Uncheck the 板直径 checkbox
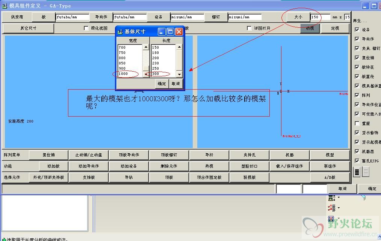381x241 pixels. click(357, 76)
